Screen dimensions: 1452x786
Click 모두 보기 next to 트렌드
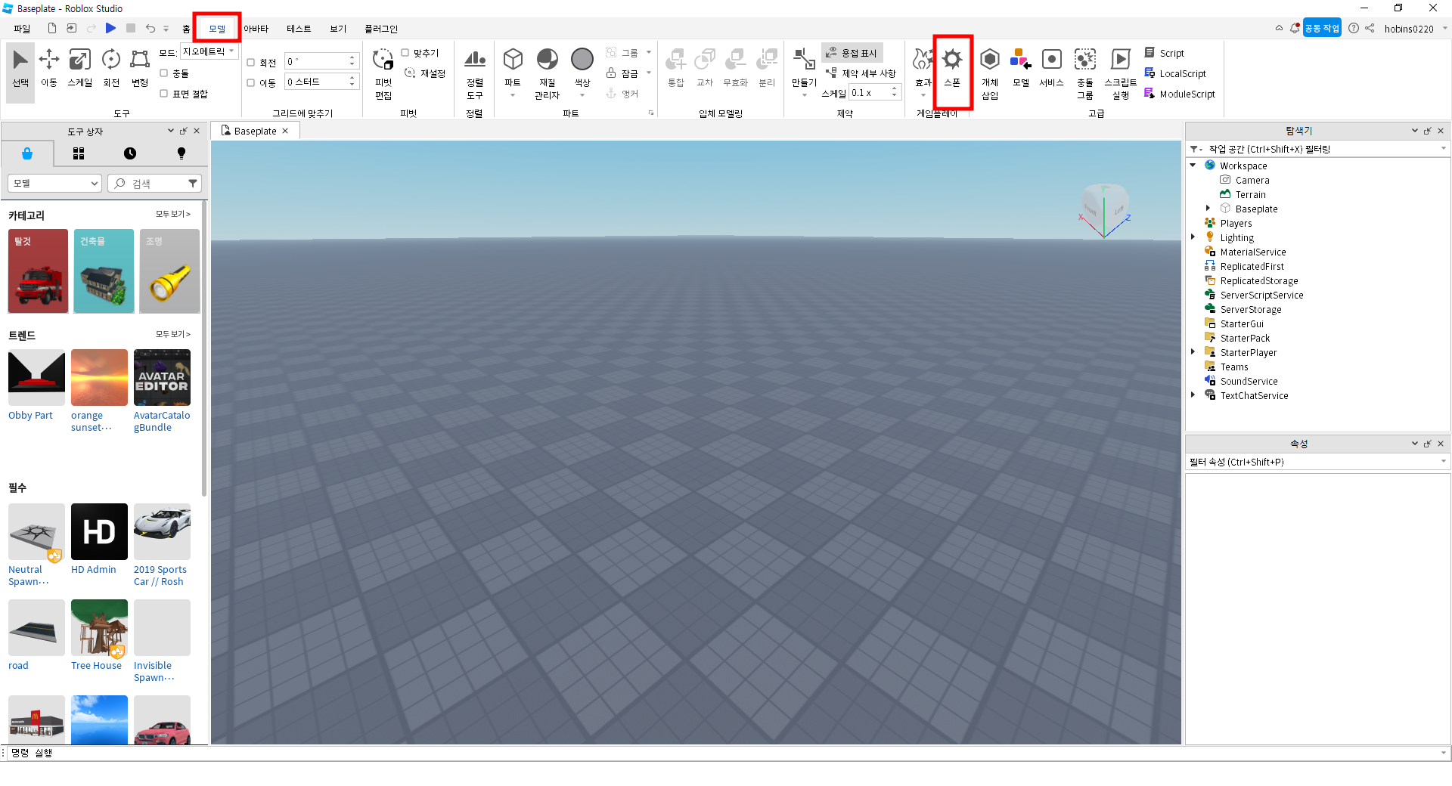(173, 334)
